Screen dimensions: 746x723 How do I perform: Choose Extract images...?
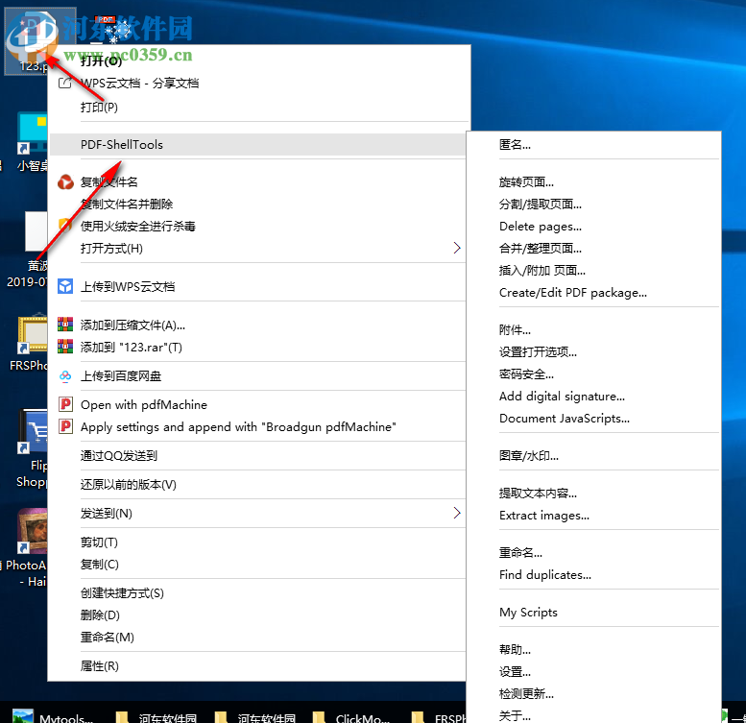[x=544, y=516]
